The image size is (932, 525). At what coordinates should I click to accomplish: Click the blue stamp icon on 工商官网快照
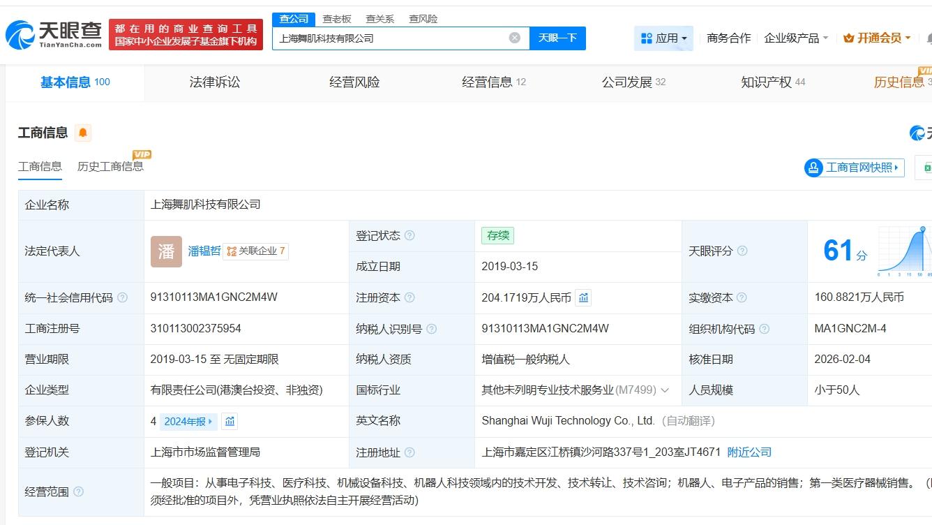point(813,168)
